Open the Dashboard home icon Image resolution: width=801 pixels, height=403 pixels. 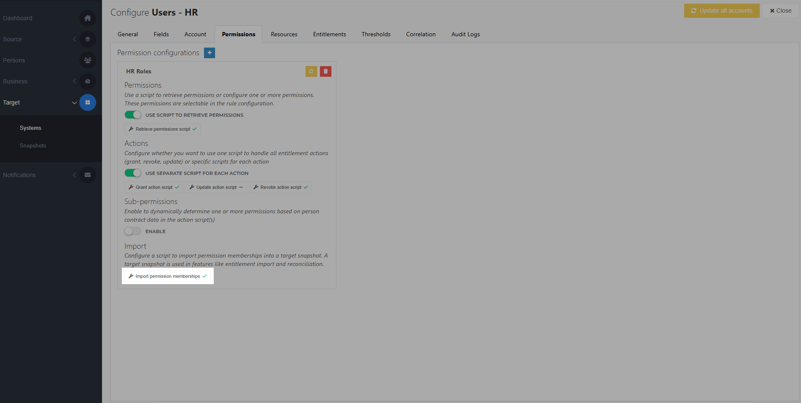point(88,18)
